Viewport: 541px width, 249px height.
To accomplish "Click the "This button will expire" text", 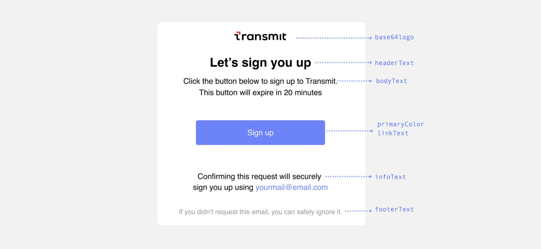I will click(260, 93).
